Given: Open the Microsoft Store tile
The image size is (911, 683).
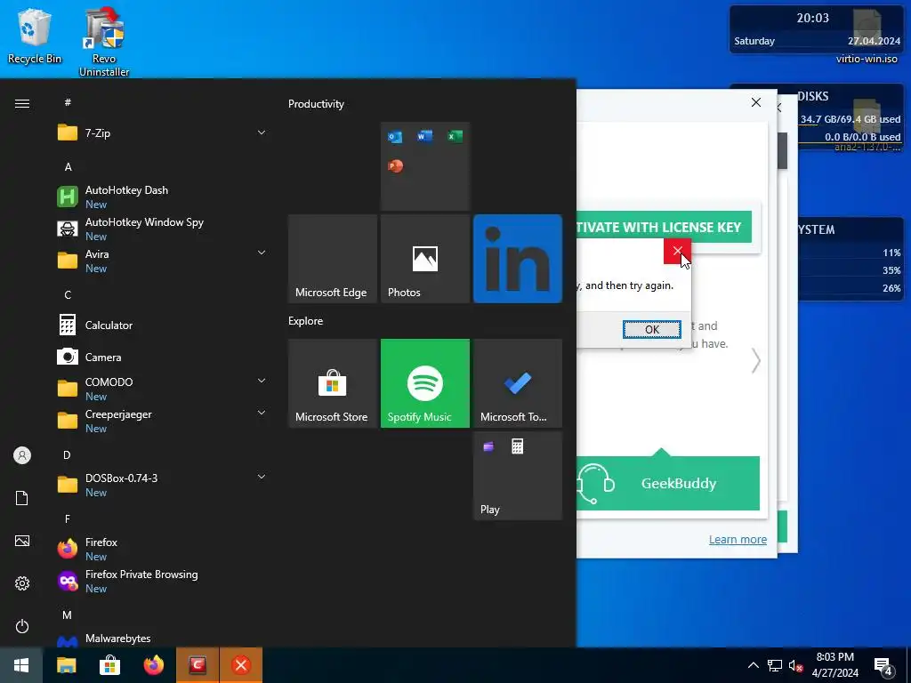Looking at the screenshot, I should click(x=333, y=383).
